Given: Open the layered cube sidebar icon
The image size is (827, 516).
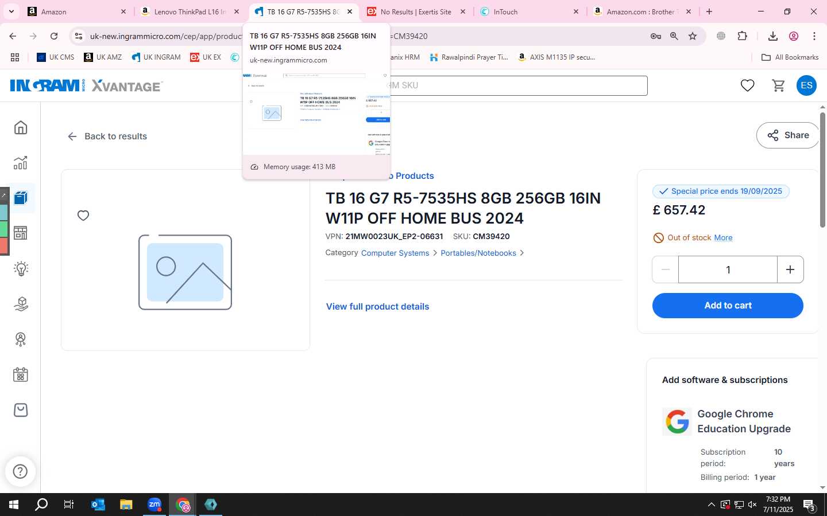Looking at the screenshot, I should [x=21, y=303].
